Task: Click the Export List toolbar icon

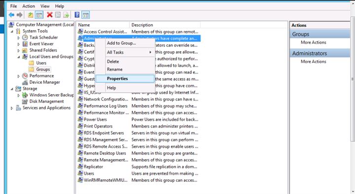Action: pos(66,15)
